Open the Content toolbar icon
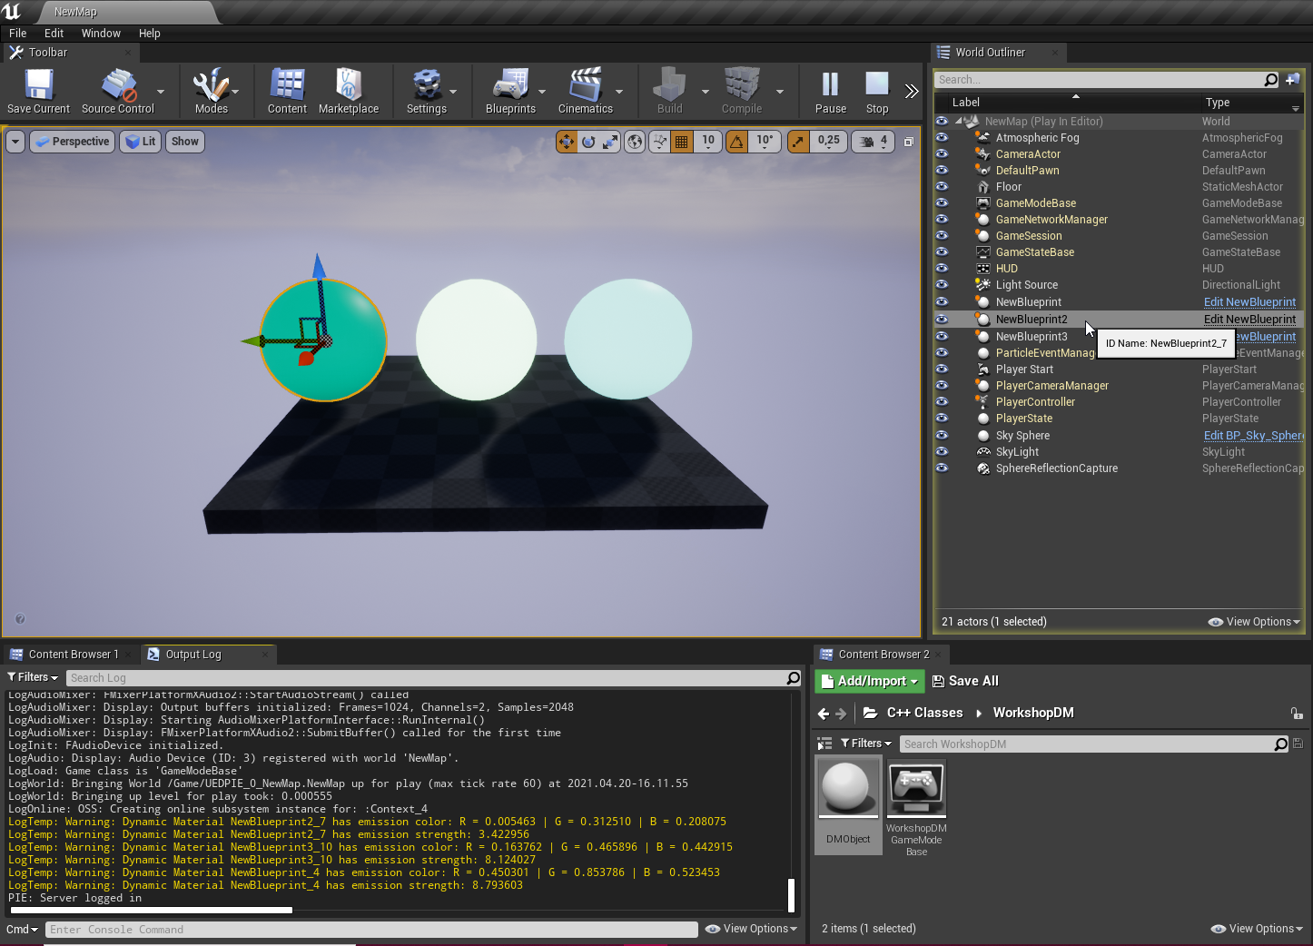1313x946 pixels. pyautogui.click(x=287, y=92)
